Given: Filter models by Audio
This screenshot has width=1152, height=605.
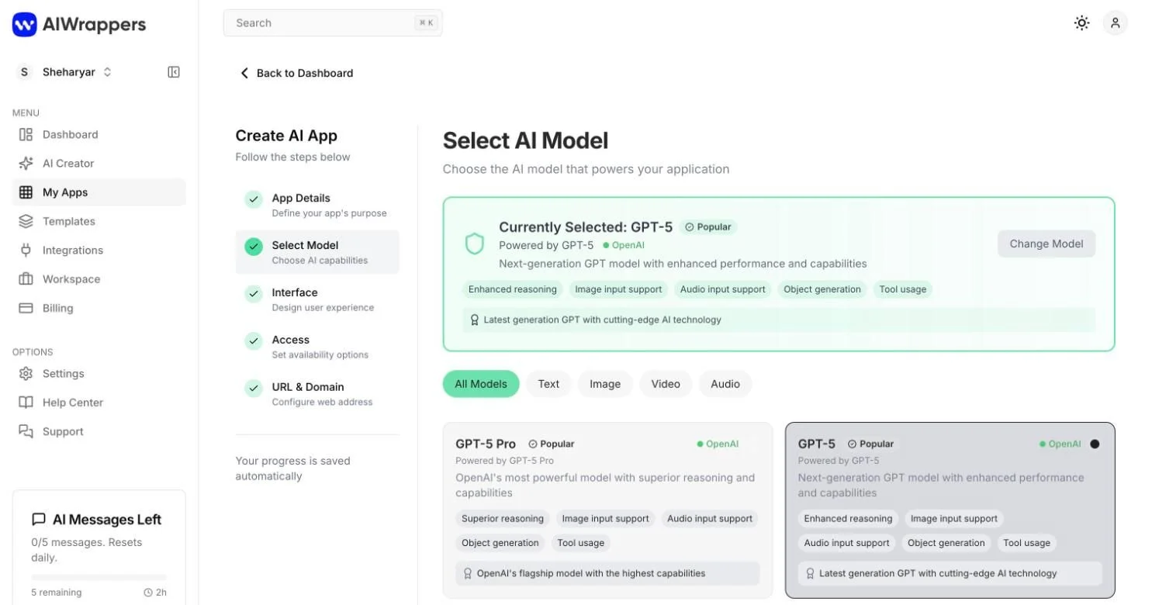Looking at the screenshot, I should click(725, 384).
